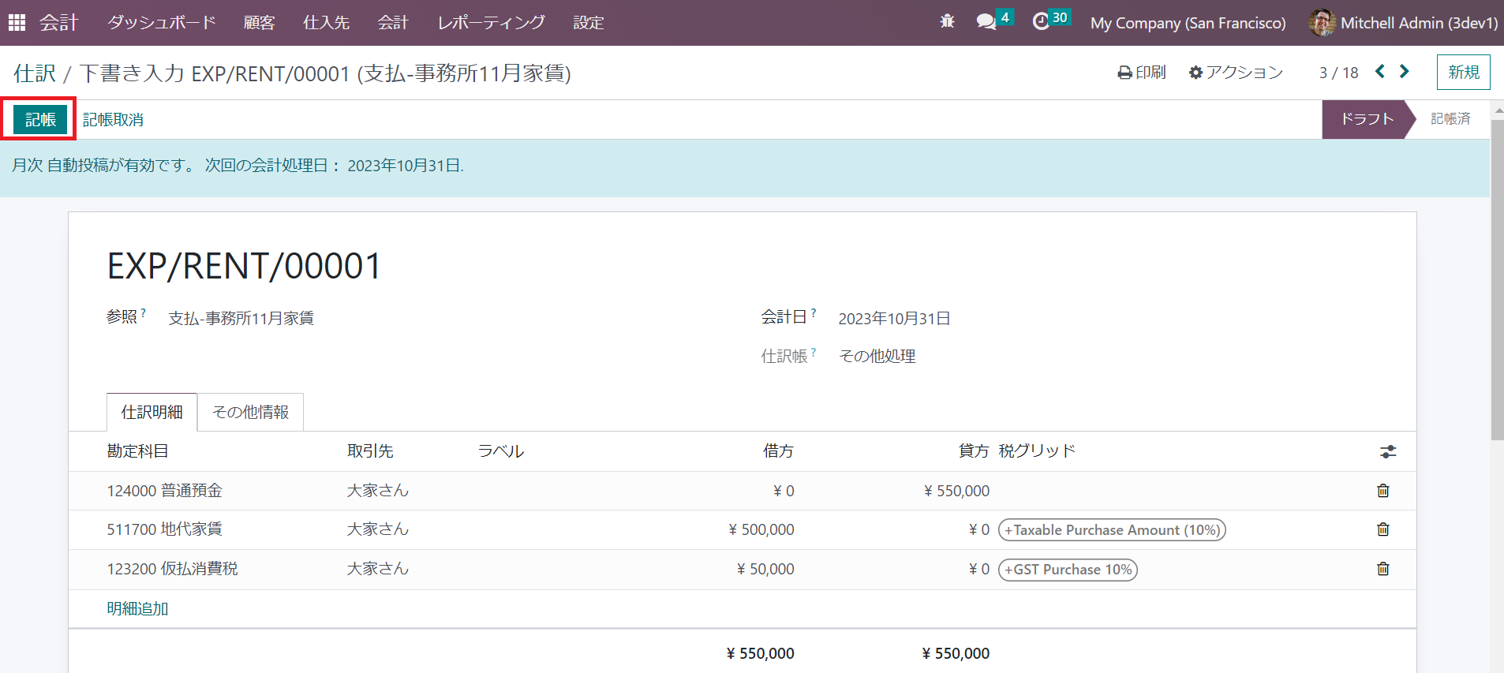
Task: Open the activities clock icon
Action: coord(1041,22)
